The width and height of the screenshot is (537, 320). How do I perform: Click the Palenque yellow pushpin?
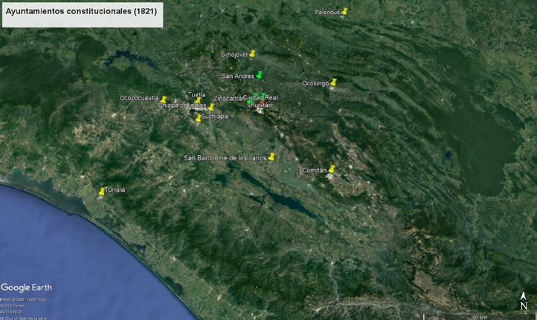click(x=344, y=11)
